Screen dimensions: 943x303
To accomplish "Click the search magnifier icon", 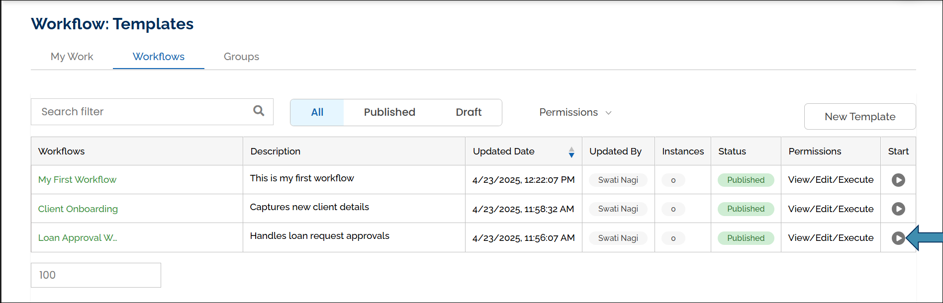I will point(259,111).
